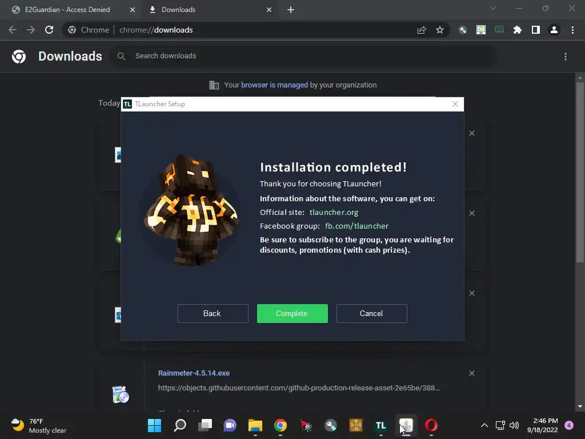Open Task View from the taskbar
Image resolution: width=585 pixels, height=439 pixels.
tap(205, 425)
